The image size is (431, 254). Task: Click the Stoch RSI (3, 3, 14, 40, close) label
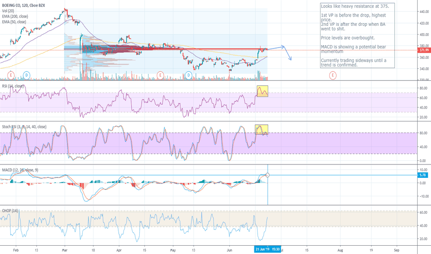click(24, 127)
